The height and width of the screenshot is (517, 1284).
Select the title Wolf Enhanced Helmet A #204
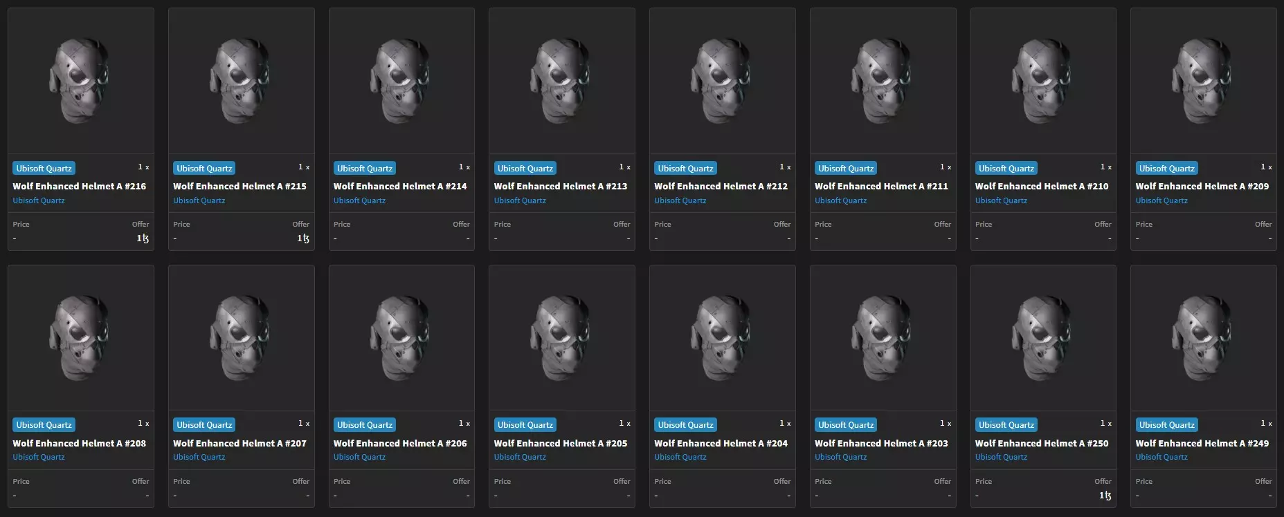pyautogui.click(x=721, y=443)
